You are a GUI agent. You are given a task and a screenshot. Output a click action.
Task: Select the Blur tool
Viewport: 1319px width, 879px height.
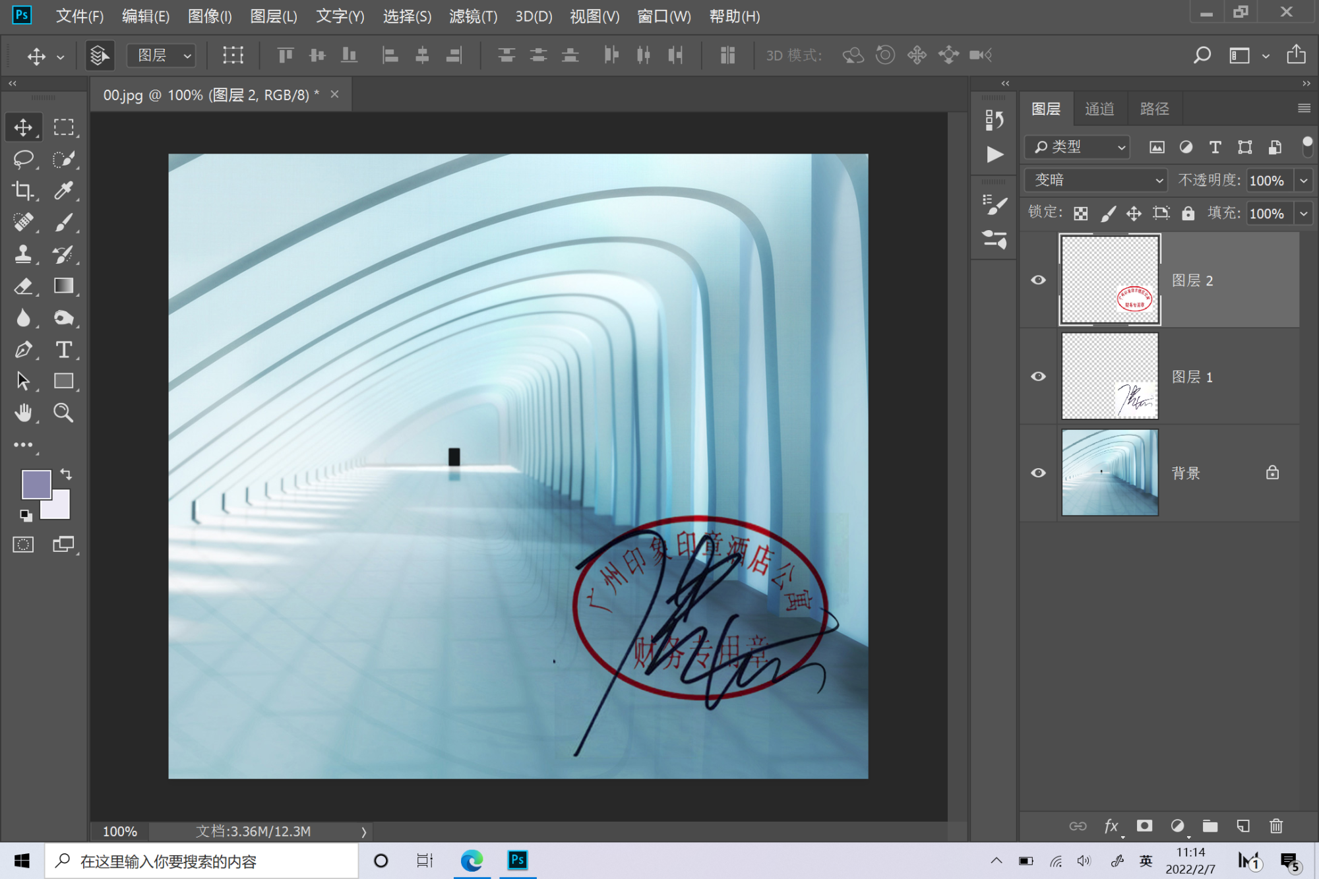23,318
